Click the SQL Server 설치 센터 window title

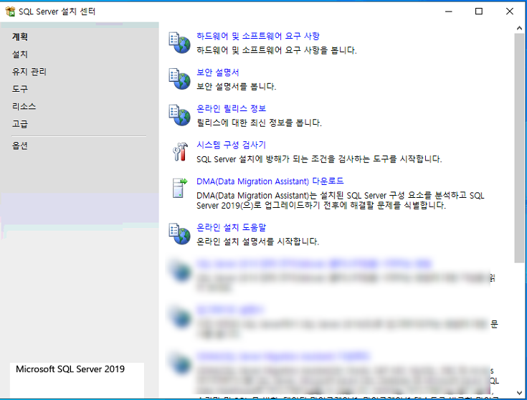tap(57, 11)
